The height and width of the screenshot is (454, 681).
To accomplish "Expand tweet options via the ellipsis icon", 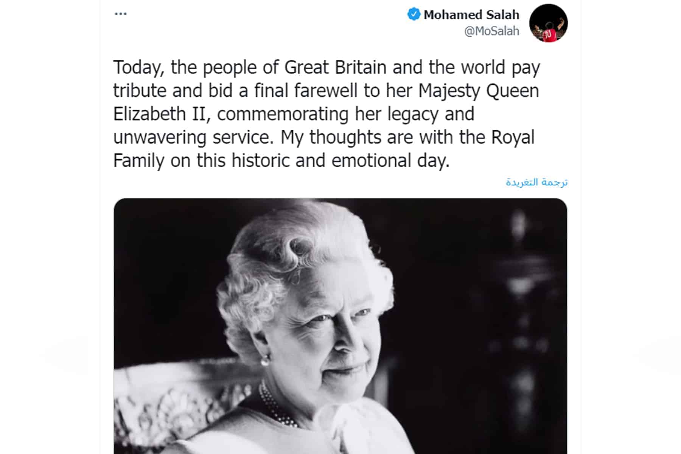I will coord(121,14).
